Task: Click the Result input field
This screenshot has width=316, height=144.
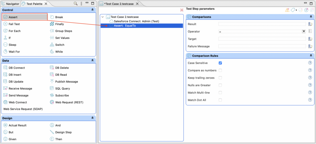Action: pyautogui.click(x=262, y=24)
